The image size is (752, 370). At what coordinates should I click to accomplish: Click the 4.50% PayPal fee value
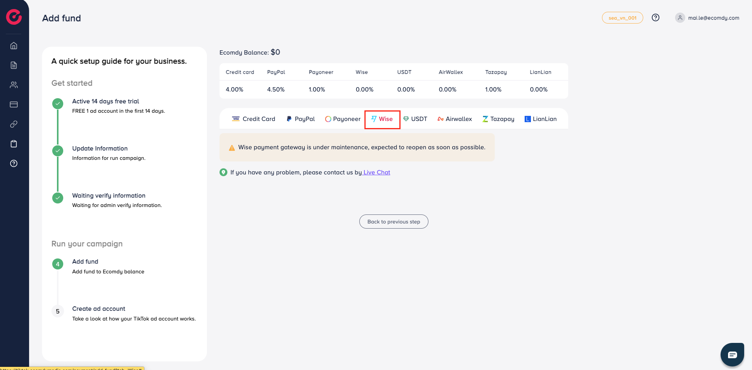[x=276, y=90]
